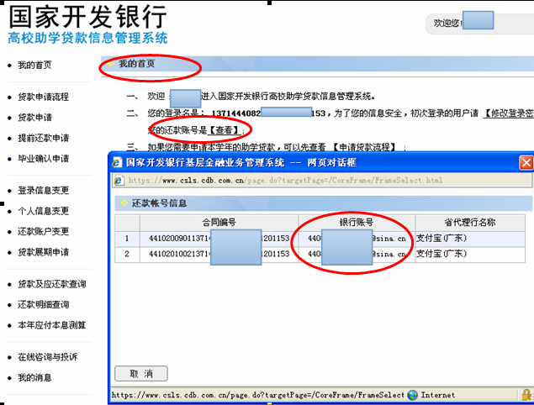
Task: Click the star icon beside 我的首页 header
Action: pos(110,64)
